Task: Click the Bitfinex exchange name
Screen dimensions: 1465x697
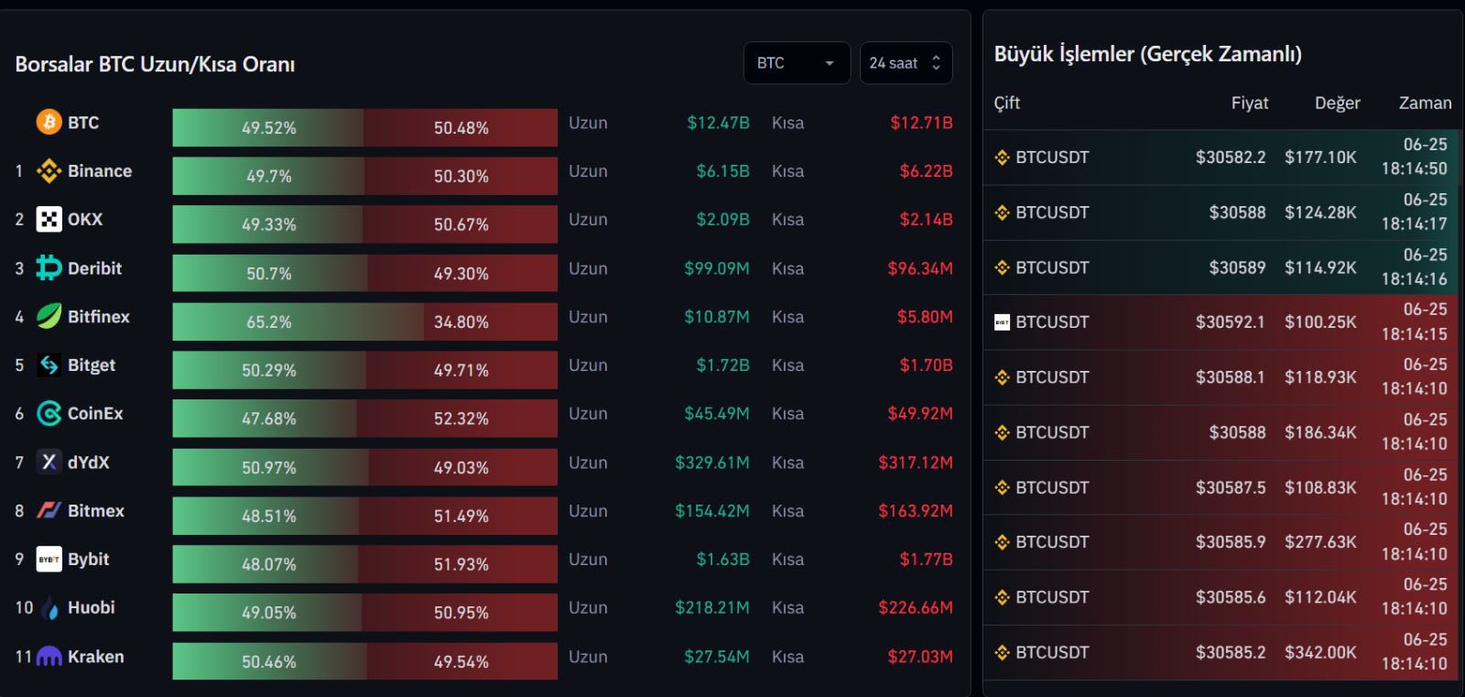Action: click(x=99, y=316)
